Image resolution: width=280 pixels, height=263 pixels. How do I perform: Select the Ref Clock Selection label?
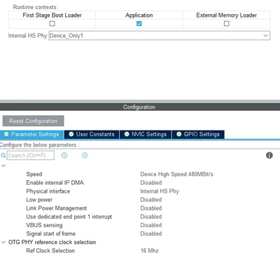(x=50, y=250)
